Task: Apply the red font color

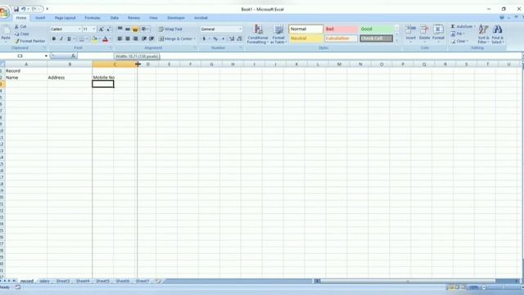Action: pos(106,39)
